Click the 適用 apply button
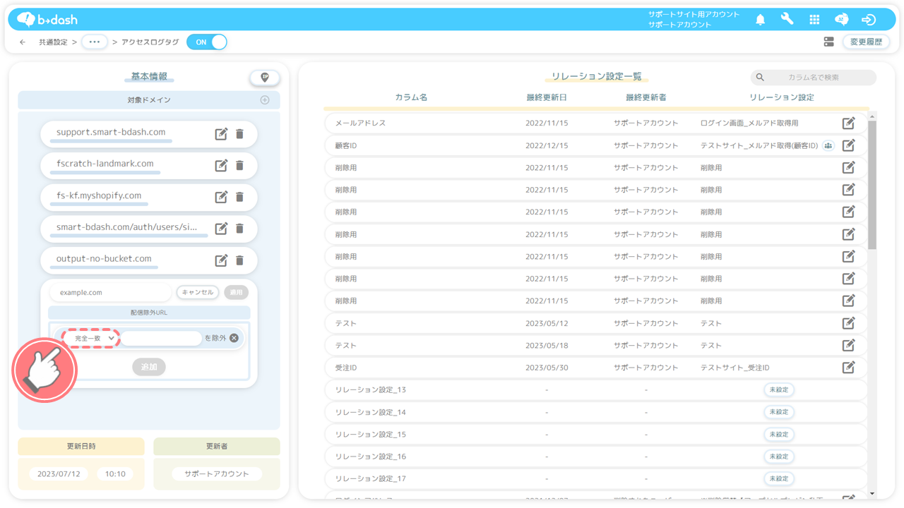 click(x=236, y=292)
